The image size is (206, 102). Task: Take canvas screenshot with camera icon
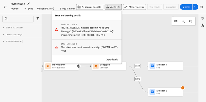point(176,21)
